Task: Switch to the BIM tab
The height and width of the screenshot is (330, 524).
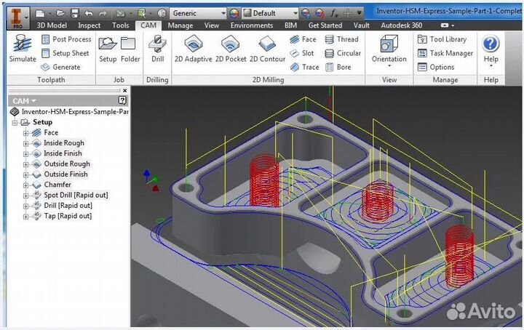Action: tap(290, 25)
